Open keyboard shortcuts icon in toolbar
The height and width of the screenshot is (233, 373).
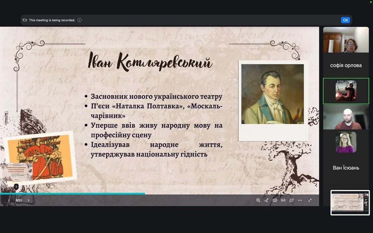tap(275, 200)
